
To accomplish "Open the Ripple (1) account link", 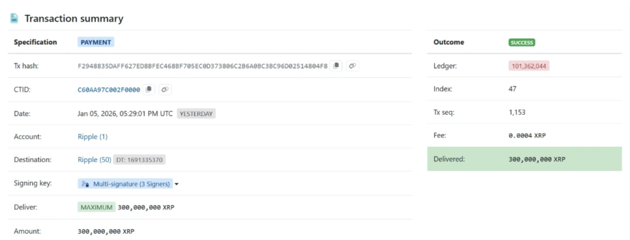I will 92,137.
